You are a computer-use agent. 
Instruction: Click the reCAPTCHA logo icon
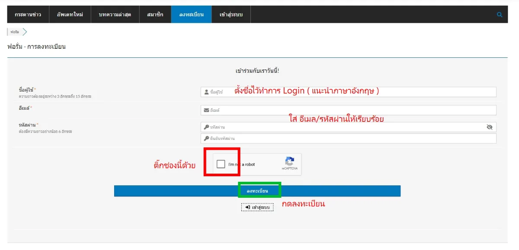click(x=290, y=161)
